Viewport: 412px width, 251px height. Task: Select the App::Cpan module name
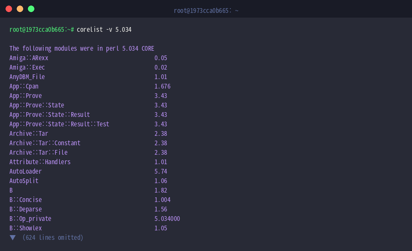pos(24,86)
